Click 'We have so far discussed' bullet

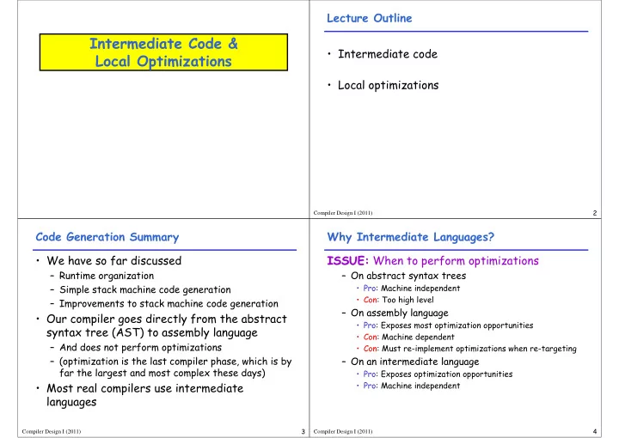coord(114,260)
